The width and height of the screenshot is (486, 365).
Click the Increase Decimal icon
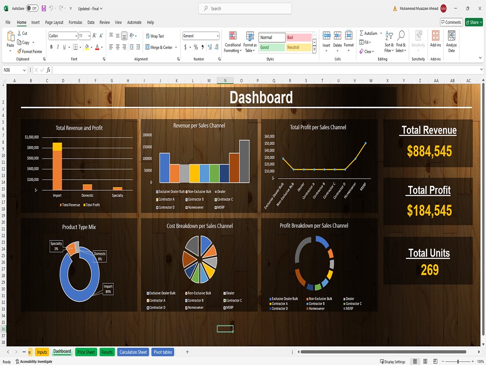(x=210, y=47)
